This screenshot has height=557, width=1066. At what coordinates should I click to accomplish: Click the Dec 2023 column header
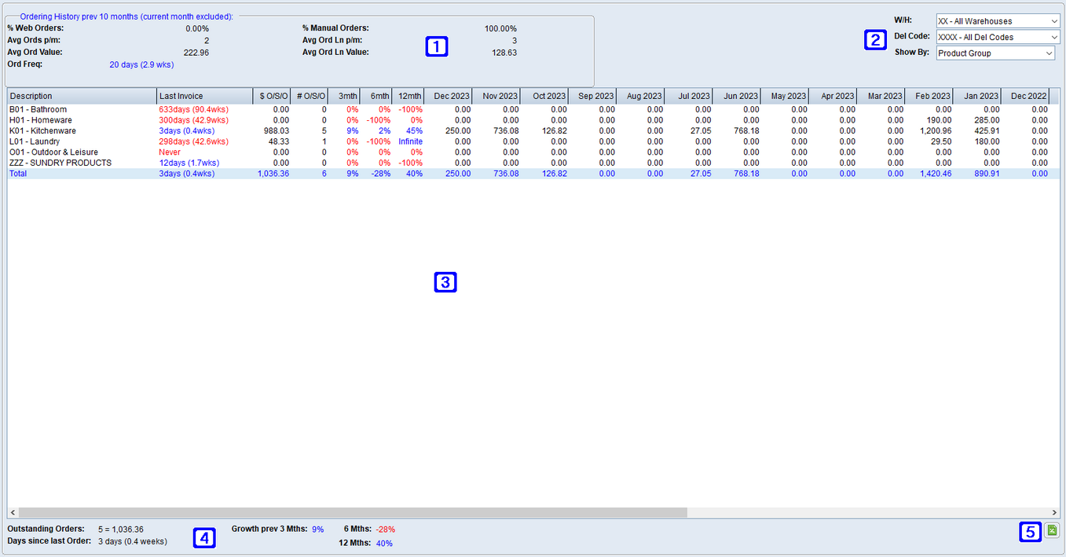450,95
